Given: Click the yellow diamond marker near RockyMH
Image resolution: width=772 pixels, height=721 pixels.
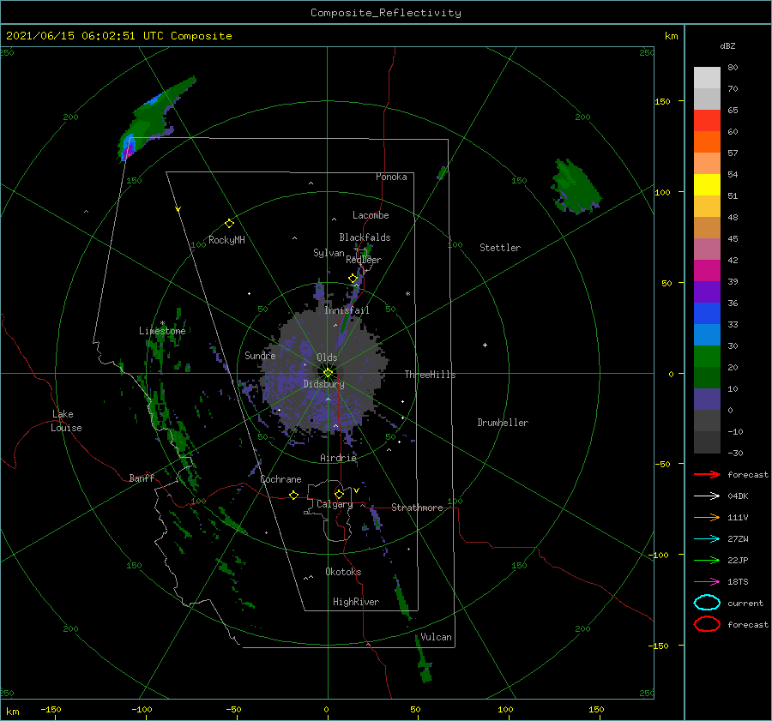Looking at the screenshot, I should (229, 224).
